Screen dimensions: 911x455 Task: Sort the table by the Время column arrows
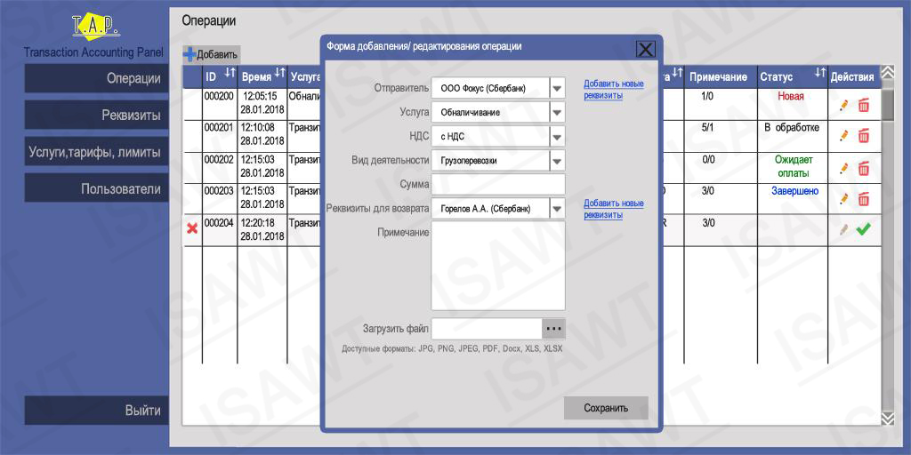(280, 73)
